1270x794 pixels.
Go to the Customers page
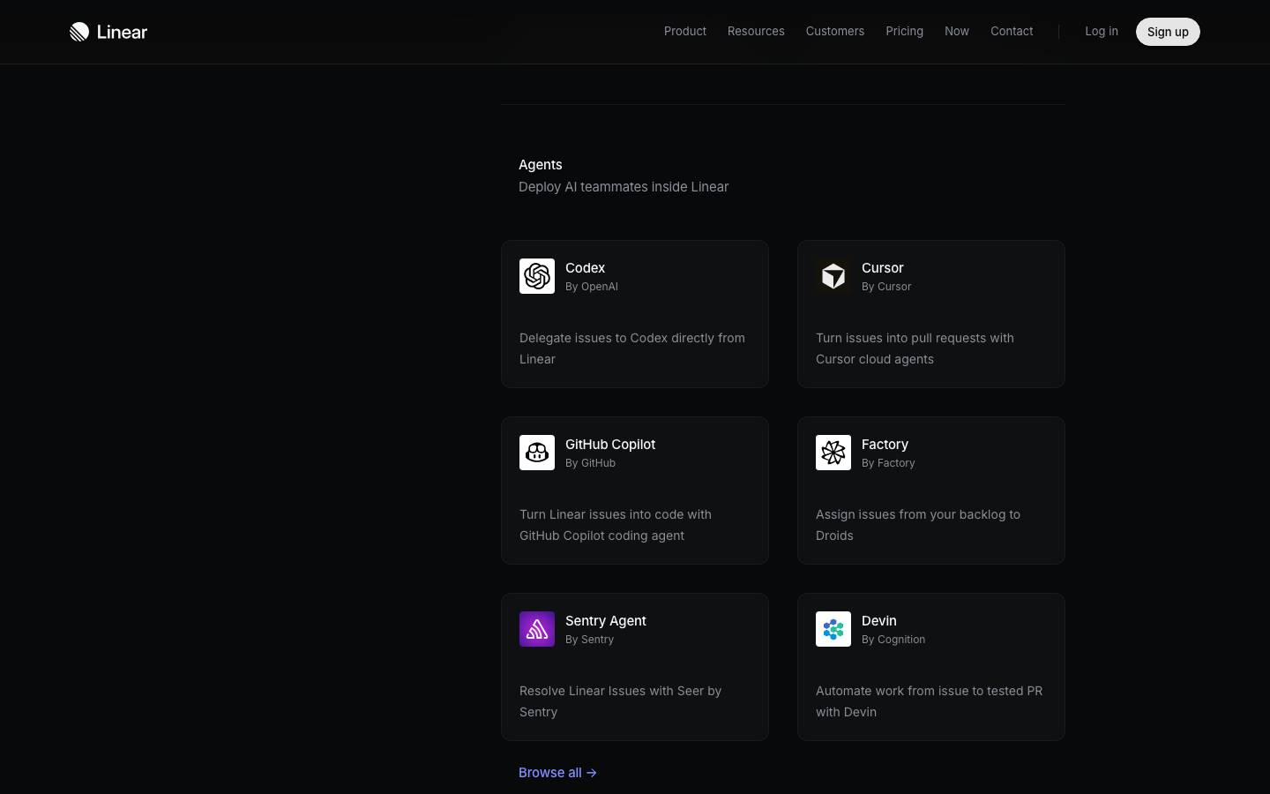[x=835, y=31]
